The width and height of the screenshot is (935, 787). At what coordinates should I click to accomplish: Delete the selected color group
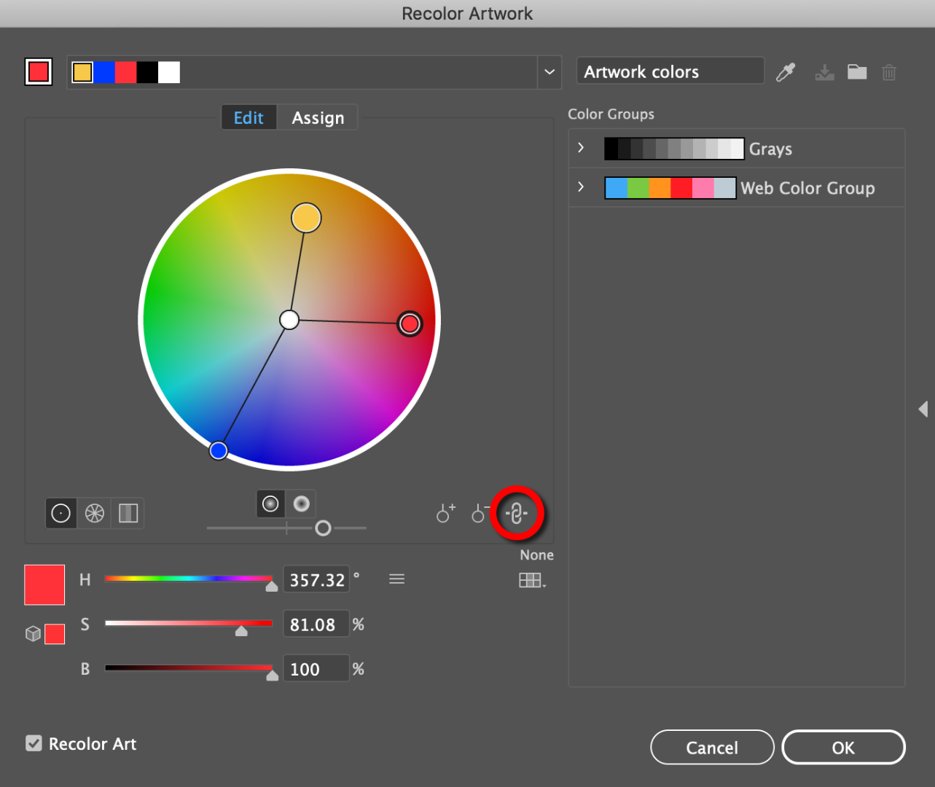(x=888, y=71)
